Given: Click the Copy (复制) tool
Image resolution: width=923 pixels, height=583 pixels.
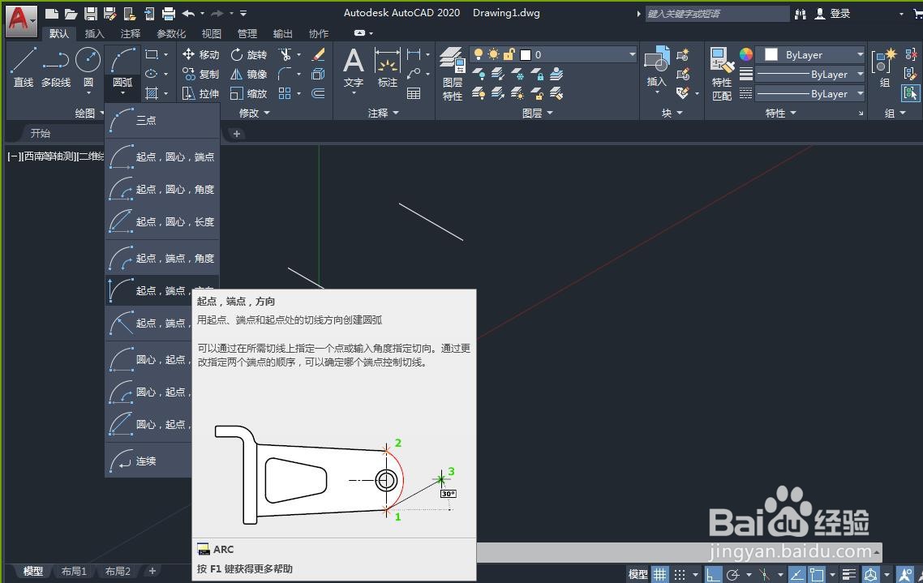Looking at the screenshot, I should (x=200, y=74).
